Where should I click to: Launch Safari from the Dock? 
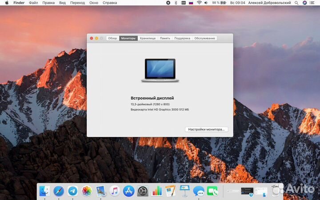tap(59, 191)
